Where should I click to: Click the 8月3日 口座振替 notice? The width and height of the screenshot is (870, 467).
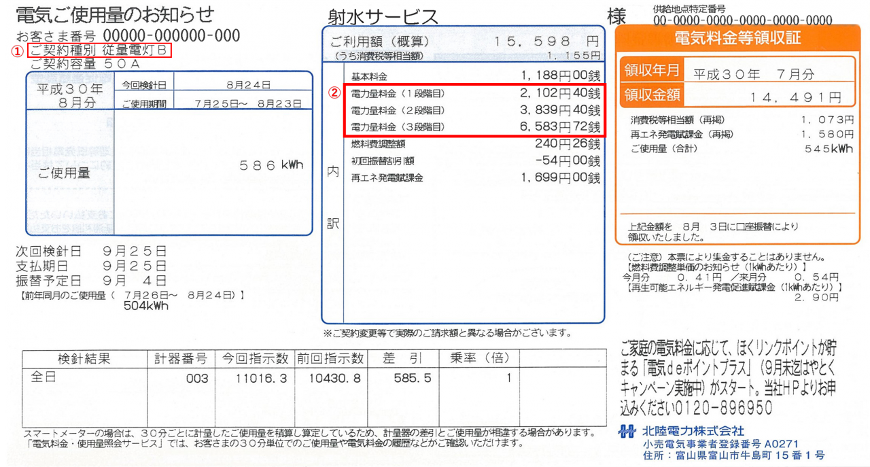tap(714, 231)
